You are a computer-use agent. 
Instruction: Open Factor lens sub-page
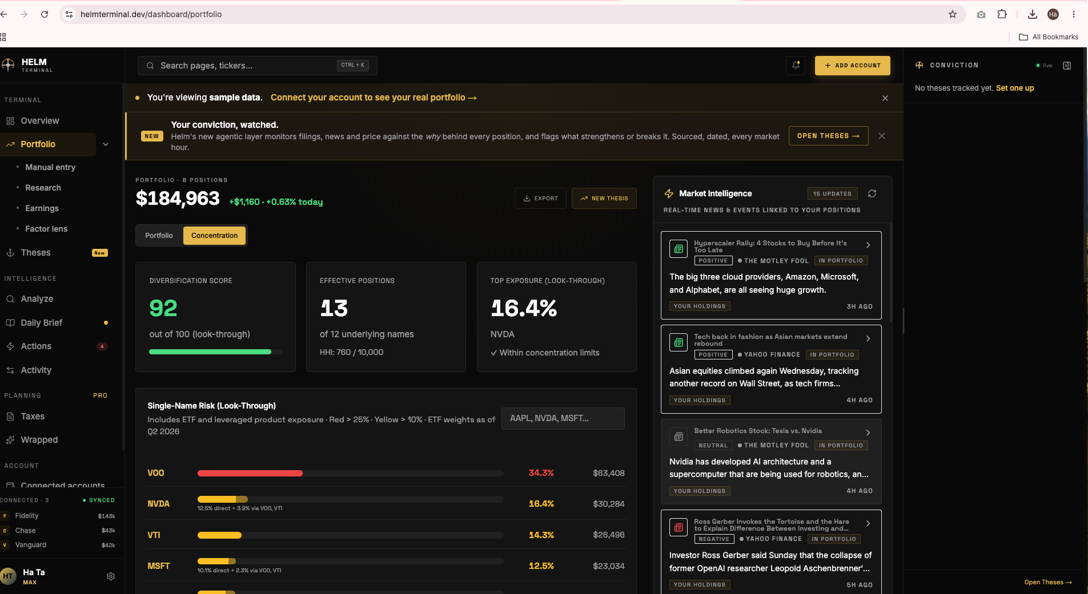(x=46, y=229)
